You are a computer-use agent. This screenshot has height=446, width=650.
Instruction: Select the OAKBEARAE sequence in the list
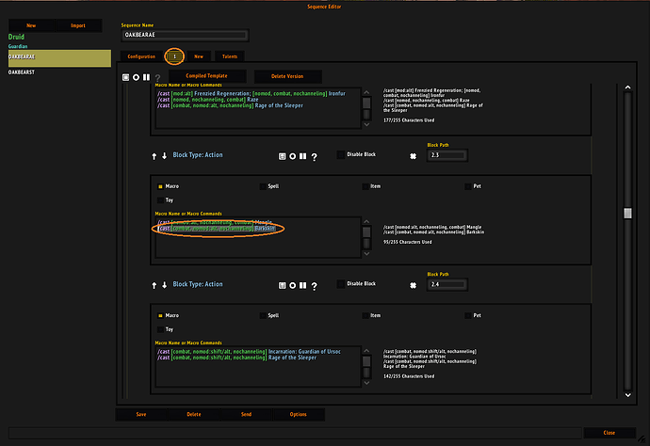click(x=59, y=58)
